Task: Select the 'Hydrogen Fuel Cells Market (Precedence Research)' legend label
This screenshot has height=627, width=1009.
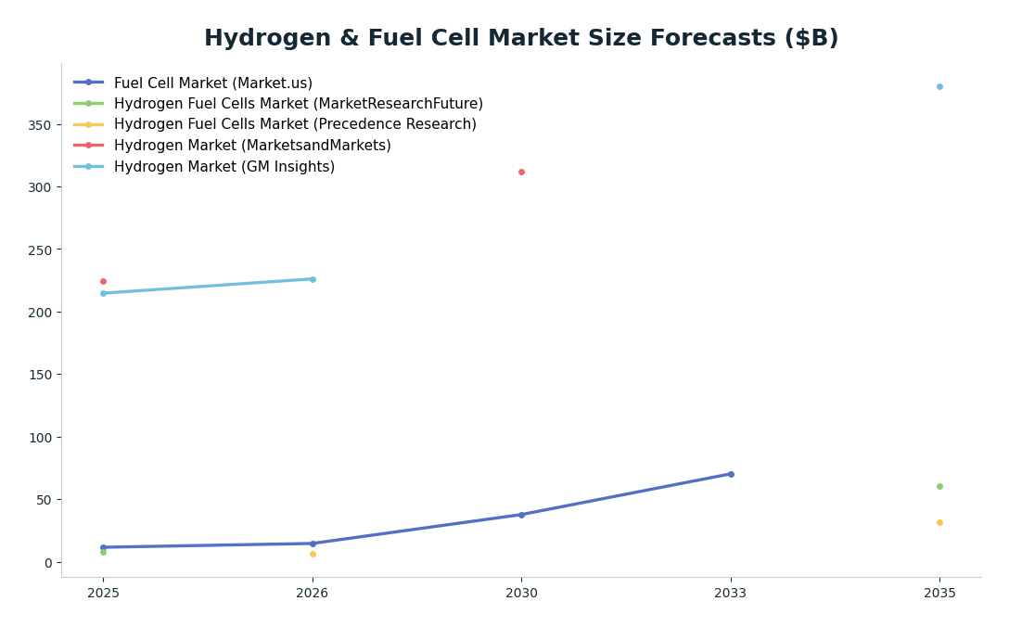Action: (295, 124)
